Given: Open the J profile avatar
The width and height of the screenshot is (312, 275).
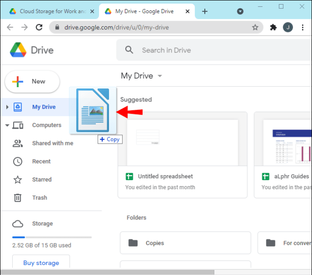Looking at the screenshot, I should (x=288, y=27).
